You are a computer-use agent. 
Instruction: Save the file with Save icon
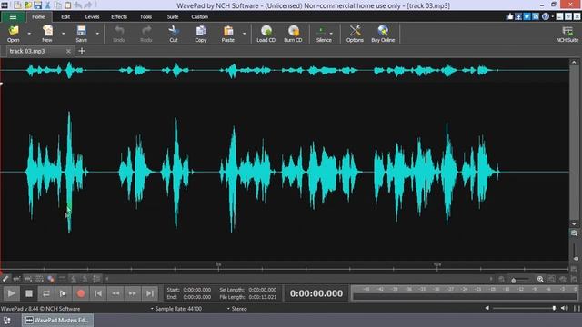click(x=81, y=34)
